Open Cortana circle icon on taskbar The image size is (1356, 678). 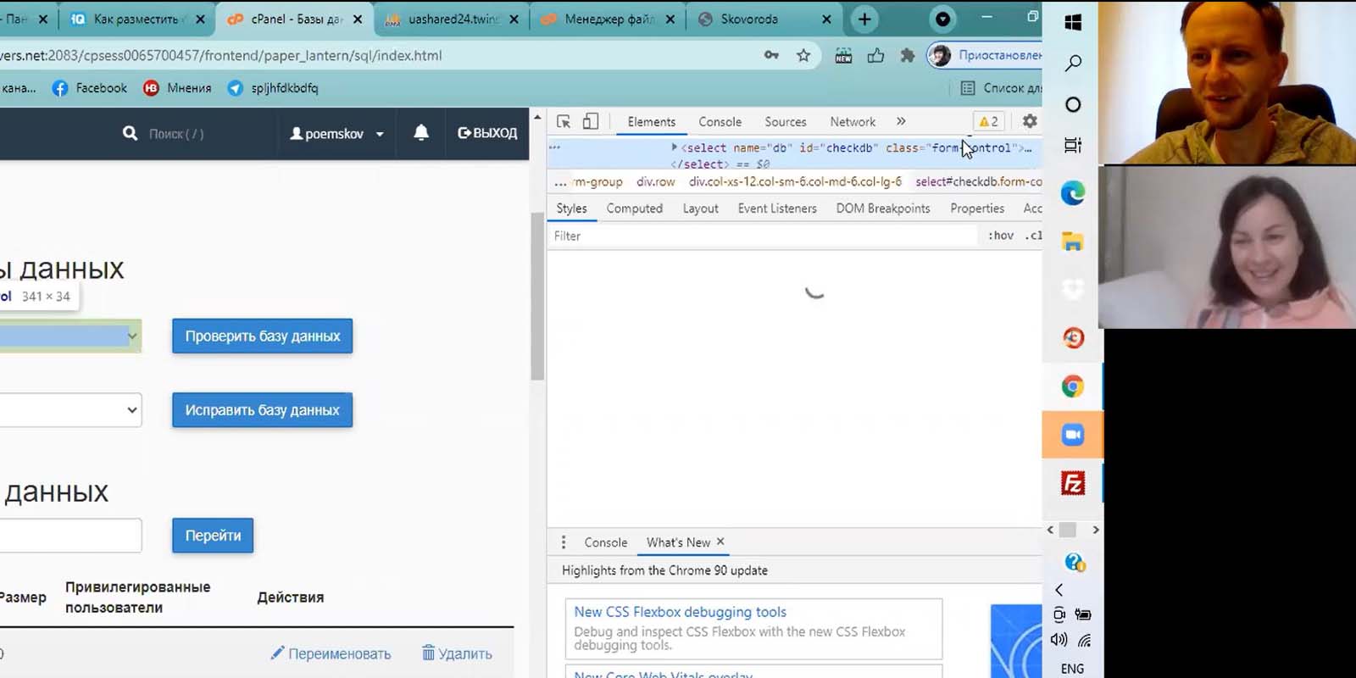pyautogui.click(x=1073, y=104)
